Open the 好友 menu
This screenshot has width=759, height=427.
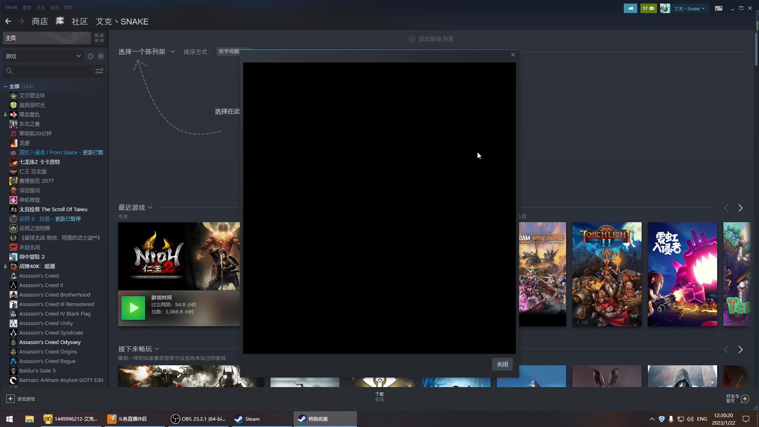[40, 7]
